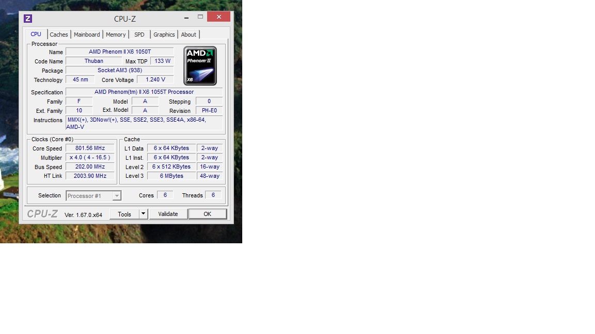Open the Graphics tab
The image size is (595, 334).
[x=164, y=35]
